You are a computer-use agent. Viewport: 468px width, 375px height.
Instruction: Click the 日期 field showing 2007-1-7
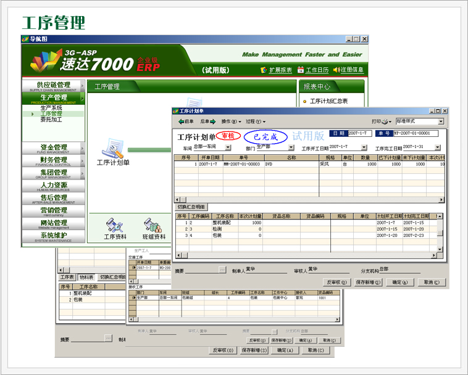coord(360,133)
